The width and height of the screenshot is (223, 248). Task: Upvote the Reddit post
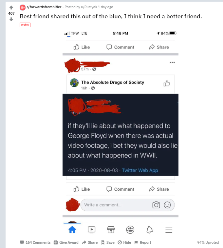click(x=11, y=7)
